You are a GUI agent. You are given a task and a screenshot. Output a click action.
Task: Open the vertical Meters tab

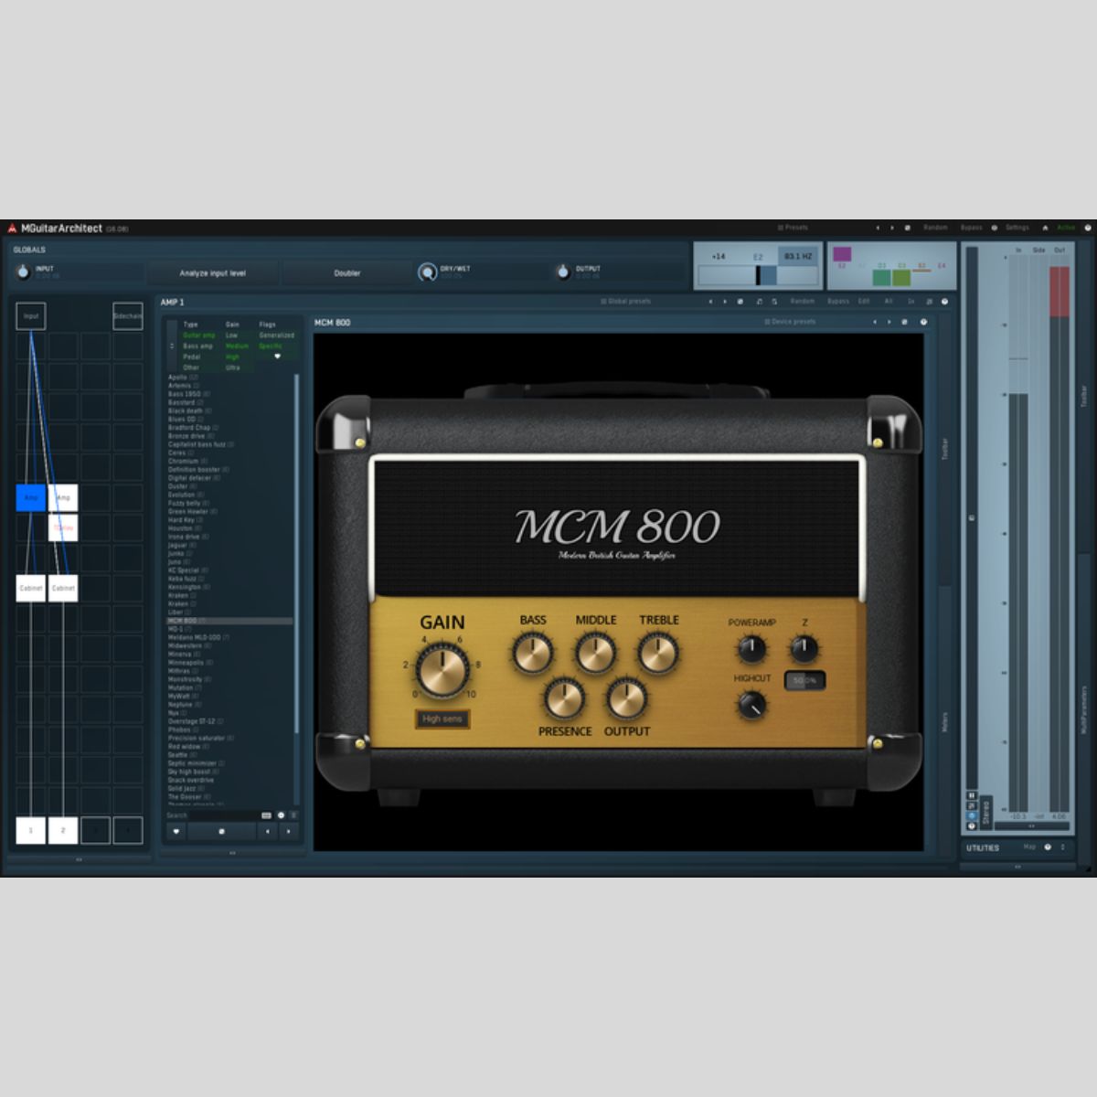[x=945, y=722]
